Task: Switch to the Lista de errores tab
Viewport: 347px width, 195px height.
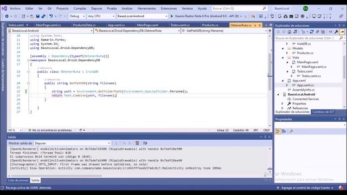Action: pos(18,180)
